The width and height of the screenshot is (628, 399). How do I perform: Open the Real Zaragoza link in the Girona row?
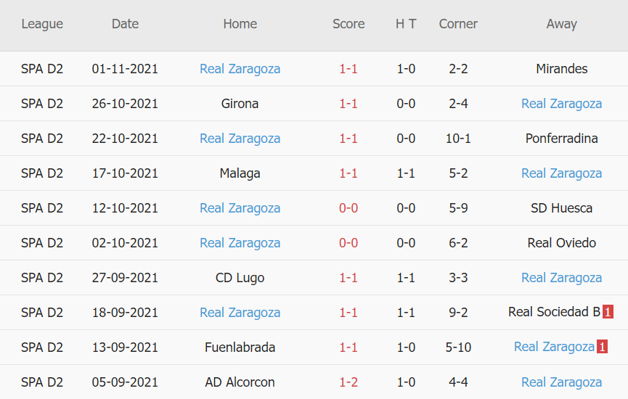click(x=561, y=104)
